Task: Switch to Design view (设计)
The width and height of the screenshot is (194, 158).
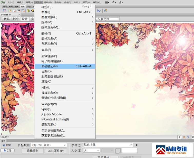Action: [25, 19]
